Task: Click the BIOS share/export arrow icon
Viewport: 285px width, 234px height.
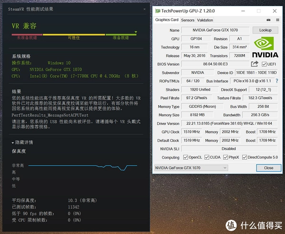Action: point(255,64)
